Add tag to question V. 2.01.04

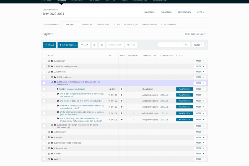pos(122,113)
